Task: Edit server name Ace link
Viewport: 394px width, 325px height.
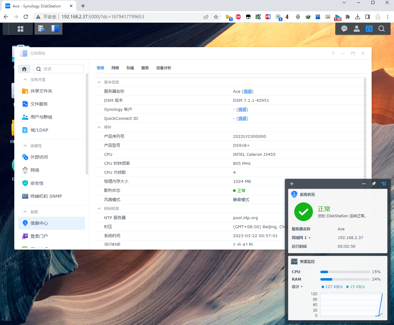Action: (x=248, y=91)
